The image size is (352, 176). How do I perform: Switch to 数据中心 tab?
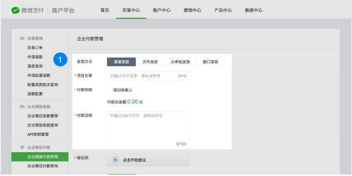point(254,10)
